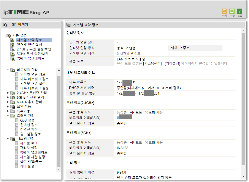Expand the NAT/라우터 관리 tree node
The image size is (249, 182).
(7, 102)
